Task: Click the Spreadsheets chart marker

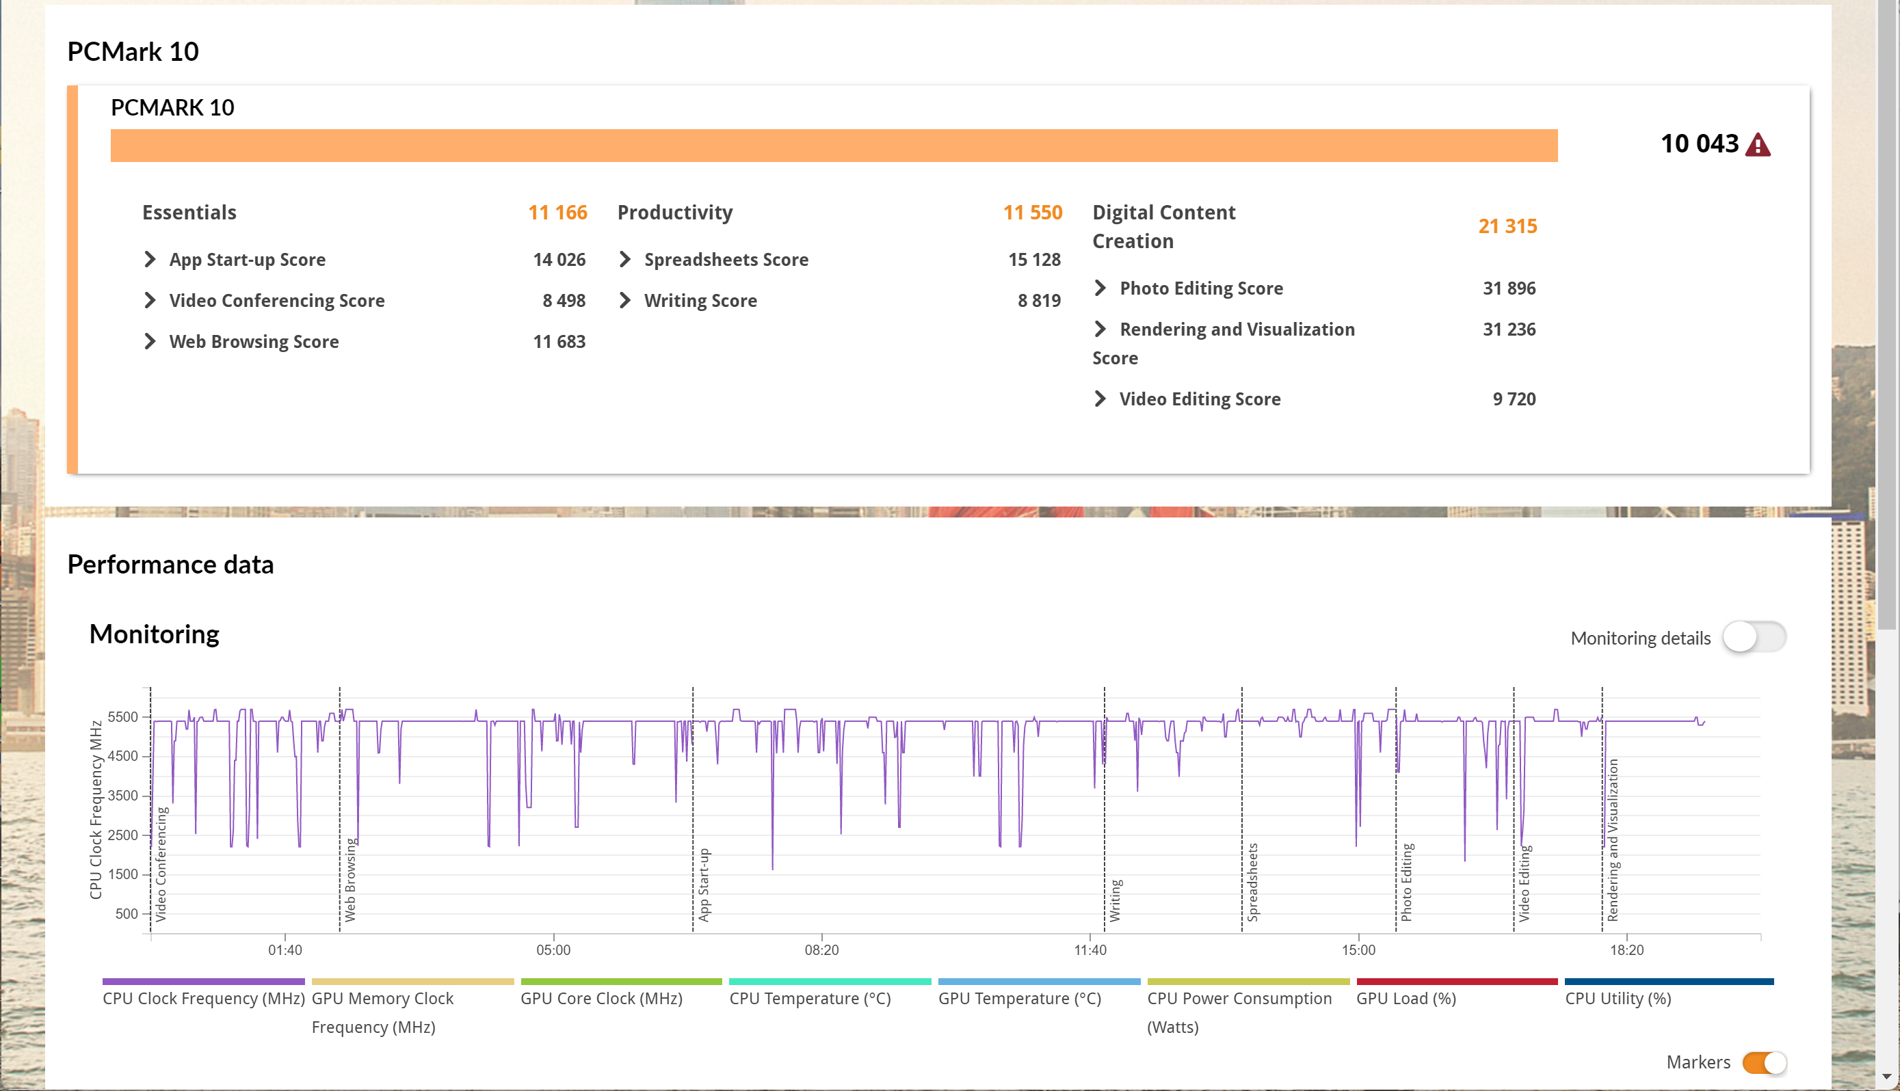Action: pyautogui.click(x=1252, y=882)
